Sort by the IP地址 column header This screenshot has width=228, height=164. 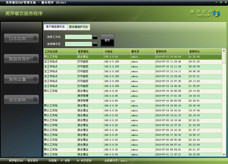(117, 51)
